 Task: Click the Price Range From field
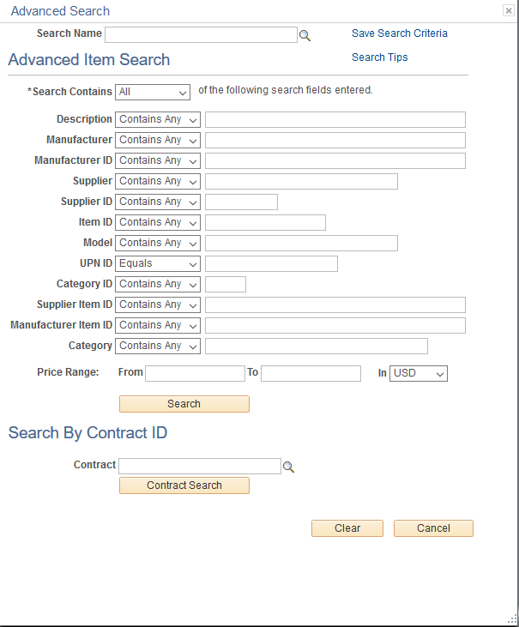pyautogui.click(x=195, y=373)
